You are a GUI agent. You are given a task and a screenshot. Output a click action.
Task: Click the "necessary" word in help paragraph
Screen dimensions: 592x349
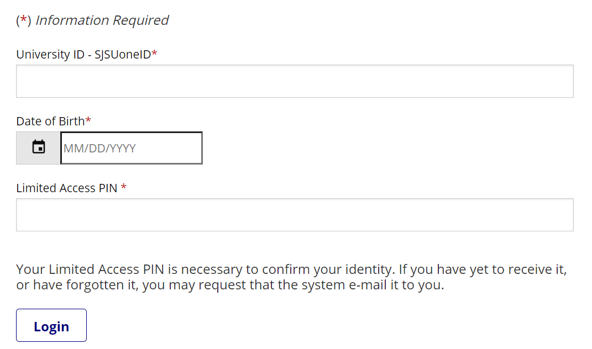212,269
